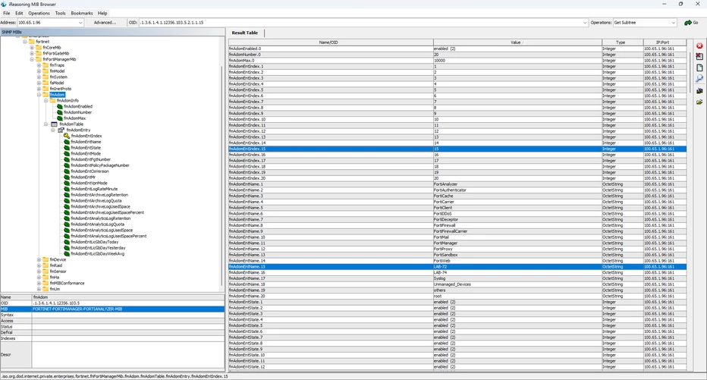Open the Bookmarks menu

(x=82, y=13)
